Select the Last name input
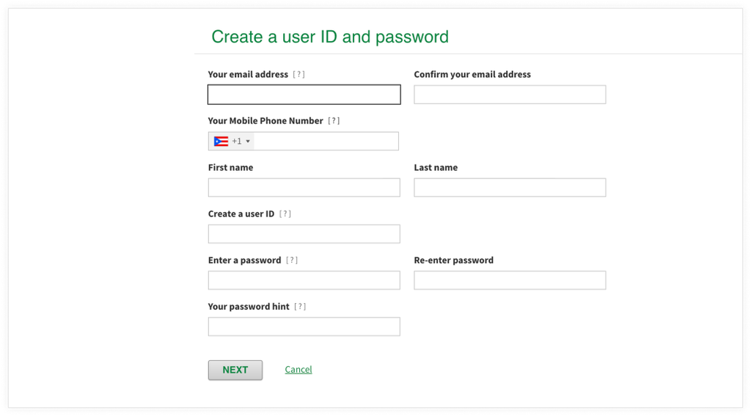Image resolution: width=751 pixels, height=416 pixels. point(510,188)
